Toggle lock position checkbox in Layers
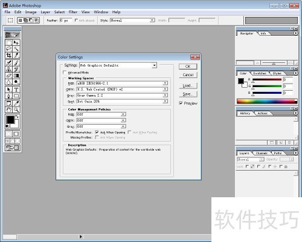Screen dimensions: 302x242 coord(270,166)
